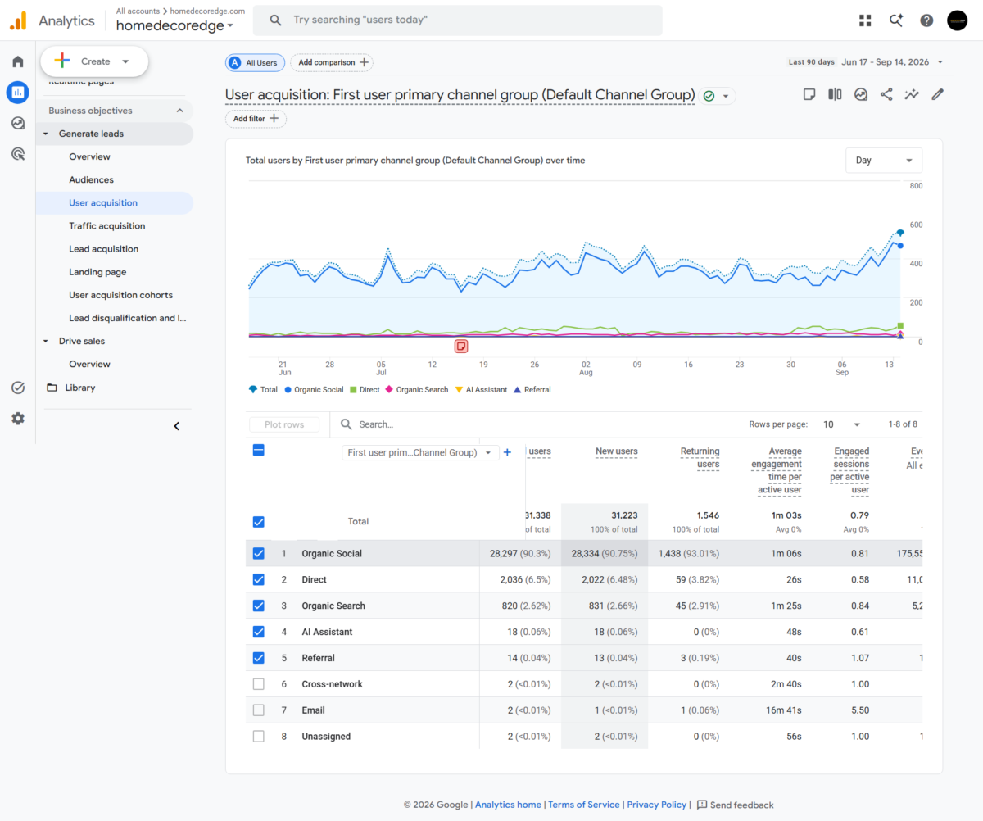Click the search magnifier in table search
The width and height of the screenshot is (983, 821).
347,424
